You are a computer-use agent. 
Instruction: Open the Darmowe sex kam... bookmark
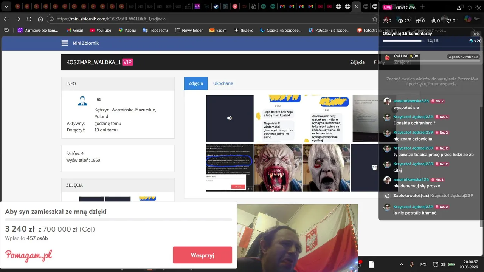38,30
